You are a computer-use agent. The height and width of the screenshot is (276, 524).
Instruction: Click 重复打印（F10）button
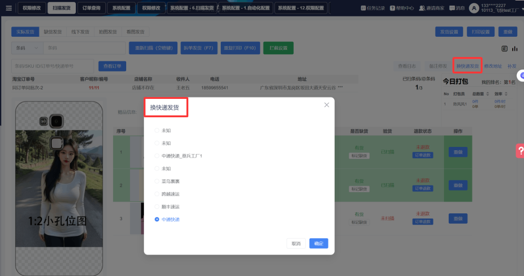click(240, 48)
